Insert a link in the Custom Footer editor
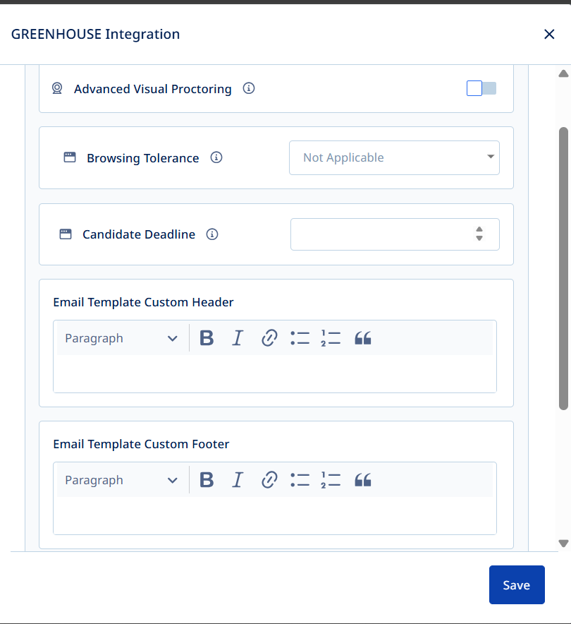The height and width of the screenshot is (624, 571). 269,480
